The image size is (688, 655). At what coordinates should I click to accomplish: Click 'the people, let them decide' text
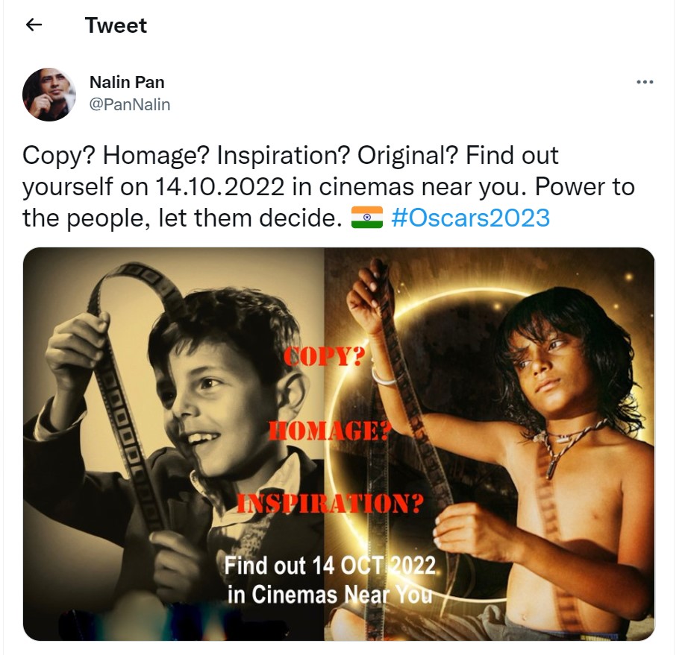pos(183,218)
